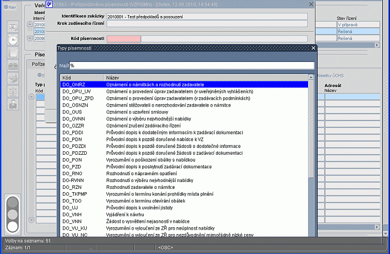This screenshot has width=390, height=254.
Task: Select row DO_PDZZD
Action: (x=184, y=153)
